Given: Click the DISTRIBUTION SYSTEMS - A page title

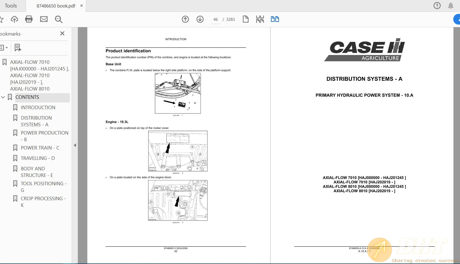Looking at the screenshot, I should [x=364, y=79].
